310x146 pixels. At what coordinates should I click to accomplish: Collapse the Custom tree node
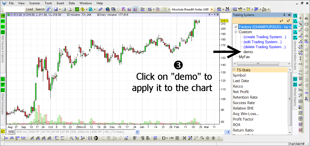[236, 32]
